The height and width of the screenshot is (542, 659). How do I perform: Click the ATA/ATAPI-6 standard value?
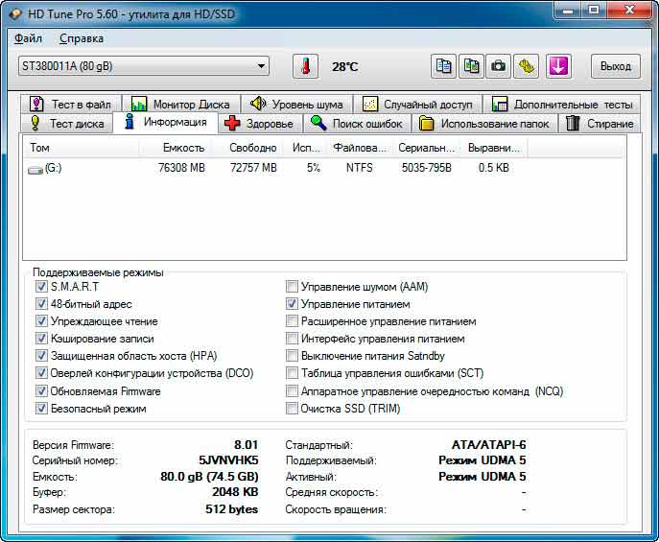(489, 444)
